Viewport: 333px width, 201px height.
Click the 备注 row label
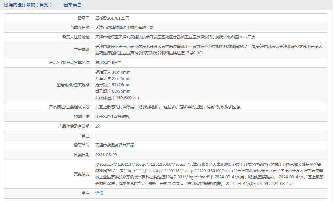tap(86, 136)
